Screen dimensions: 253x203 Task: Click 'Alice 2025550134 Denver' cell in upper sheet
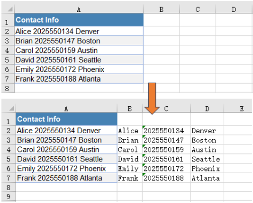point(79,31)
